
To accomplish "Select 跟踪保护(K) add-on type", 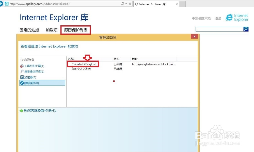I will 42,83.
